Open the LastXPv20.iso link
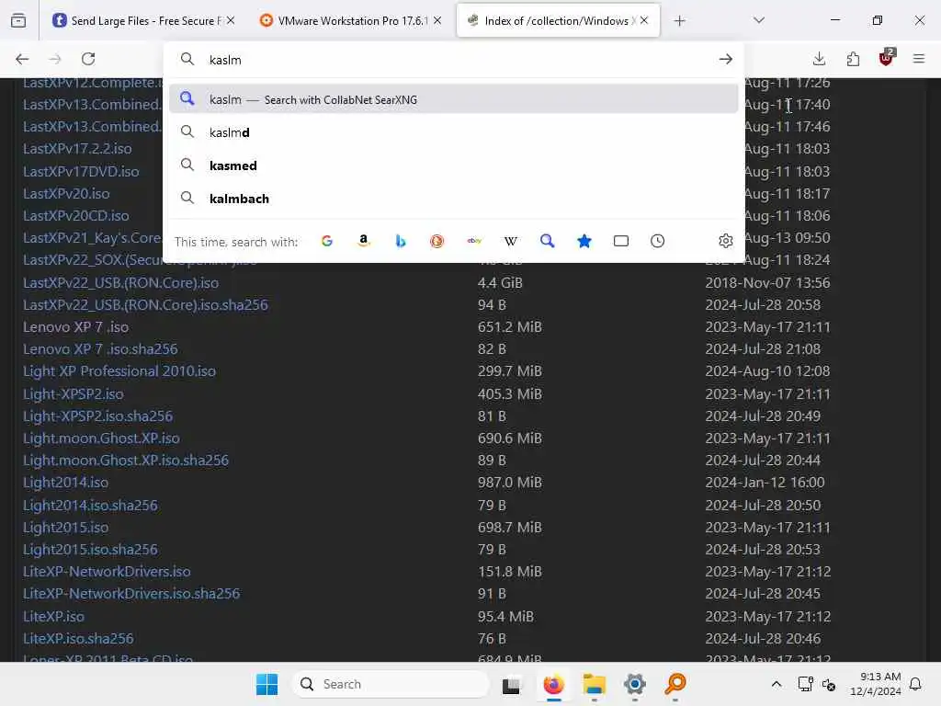Viewport: 941px width, 706px height. [66, 193]
